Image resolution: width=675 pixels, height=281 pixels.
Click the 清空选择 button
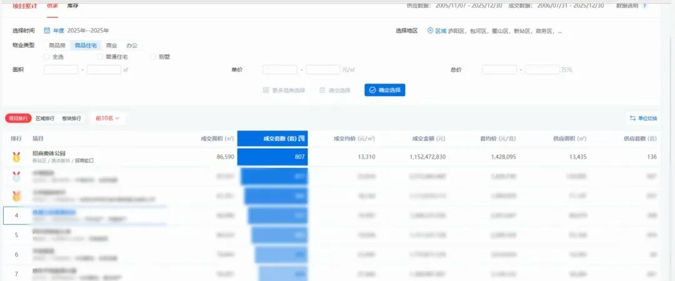(x=335, y=91)
